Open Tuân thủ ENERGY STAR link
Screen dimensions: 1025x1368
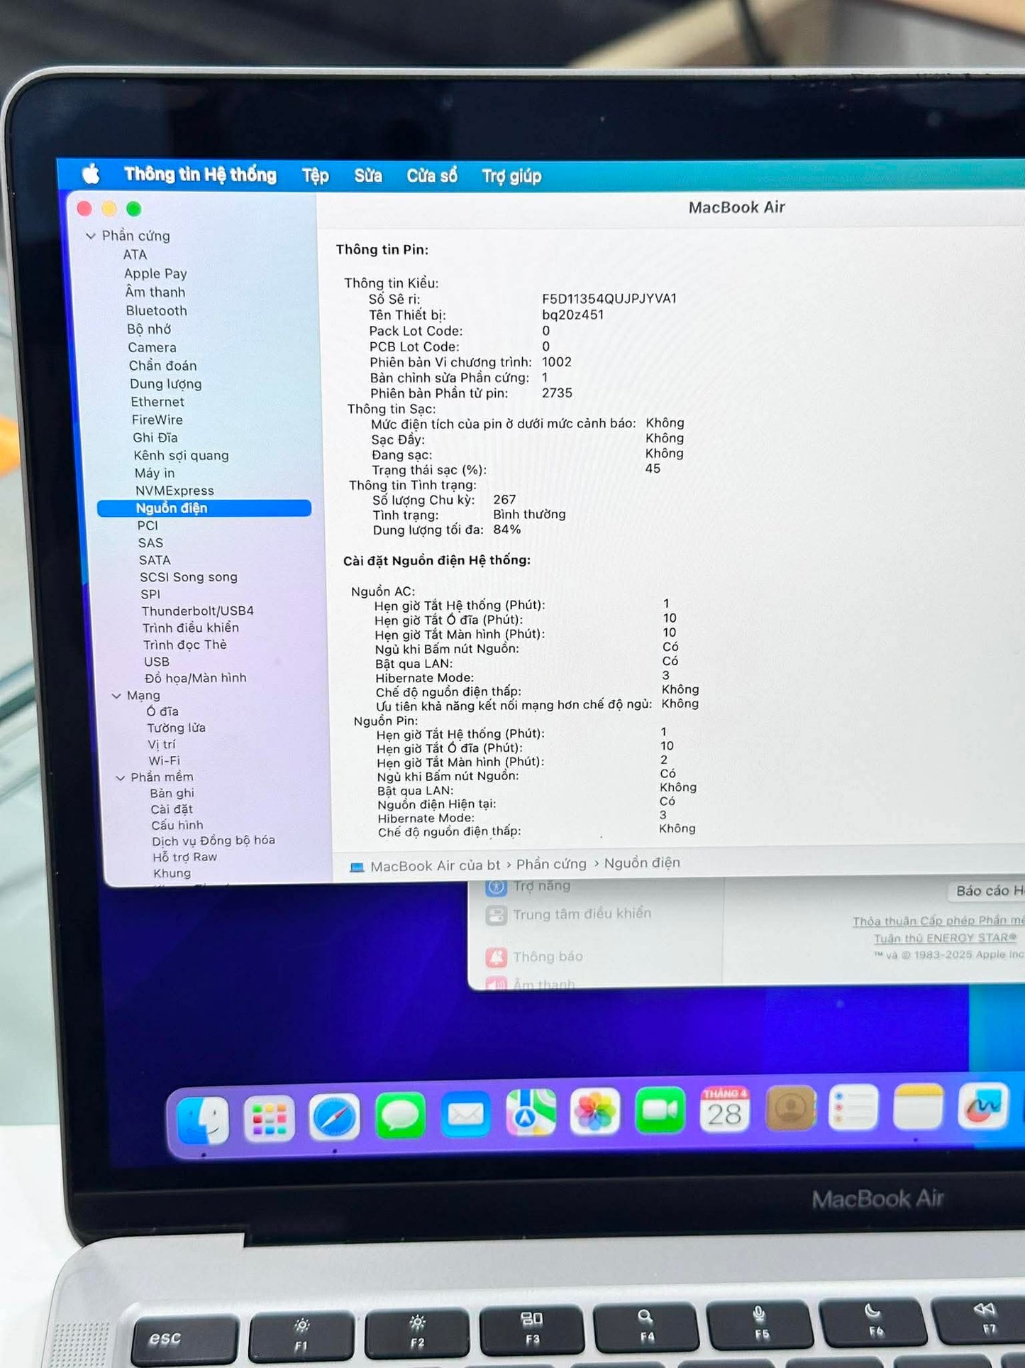coord(945,938)
